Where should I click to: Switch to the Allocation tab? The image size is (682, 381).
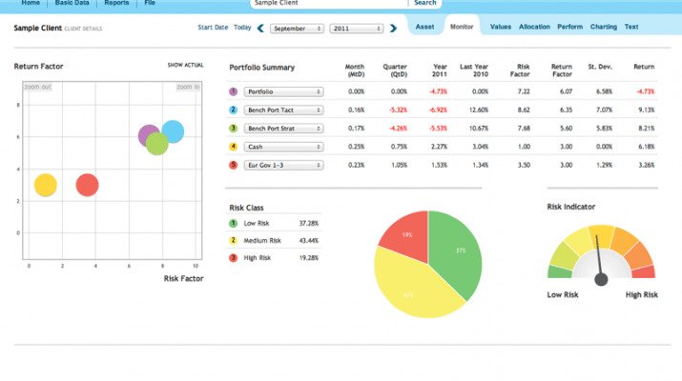coord(534,27)
